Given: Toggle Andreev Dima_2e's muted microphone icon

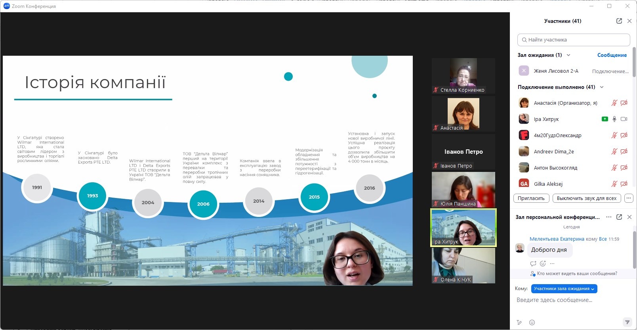Looking at the screenshot, I should point(614,151).
